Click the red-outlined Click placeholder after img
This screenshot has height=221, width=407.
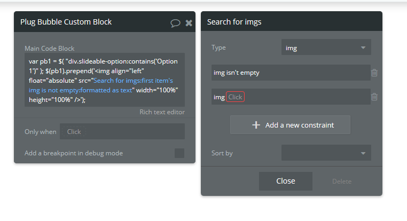[x=235, y=97]
